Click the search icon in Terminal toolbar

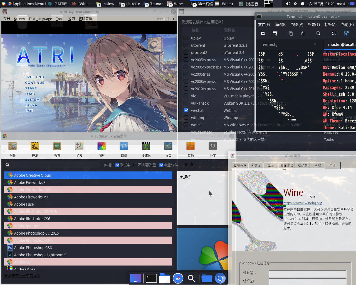pyautogui.click(x=318, y=33)
